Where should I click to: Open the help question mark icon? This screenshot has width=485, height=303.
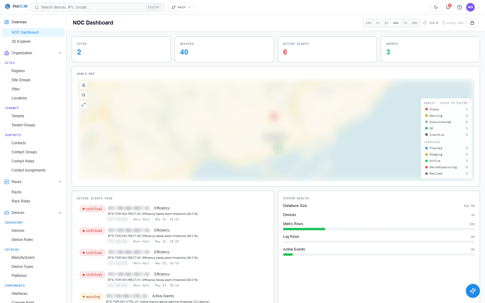(x=460, y=7)
